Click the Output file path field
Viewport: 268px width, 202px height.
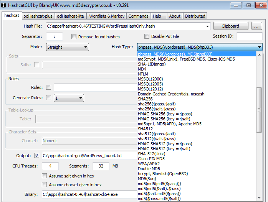click(x=89, y=156)
